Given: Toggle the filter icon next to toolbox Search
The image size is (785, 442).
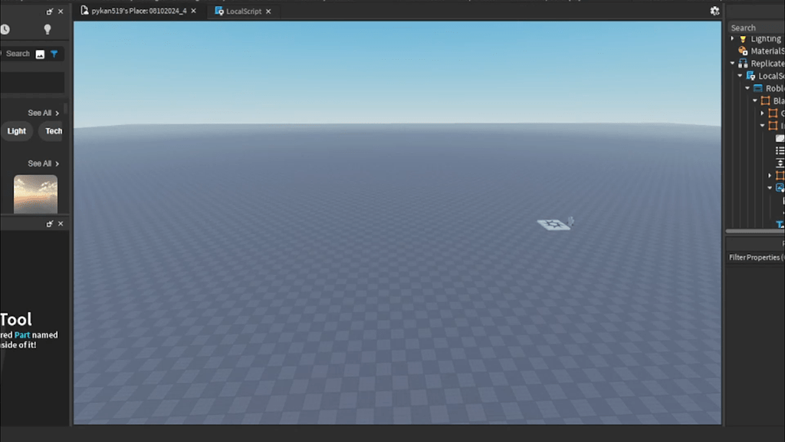Looking at the screenshot, I should pyautogui.click(x=53, y=54).
